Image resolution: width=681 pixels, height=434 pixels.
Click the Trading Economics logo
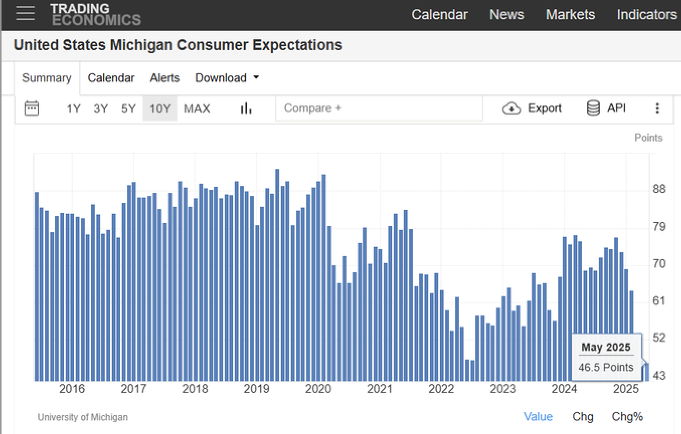(95, 15)
